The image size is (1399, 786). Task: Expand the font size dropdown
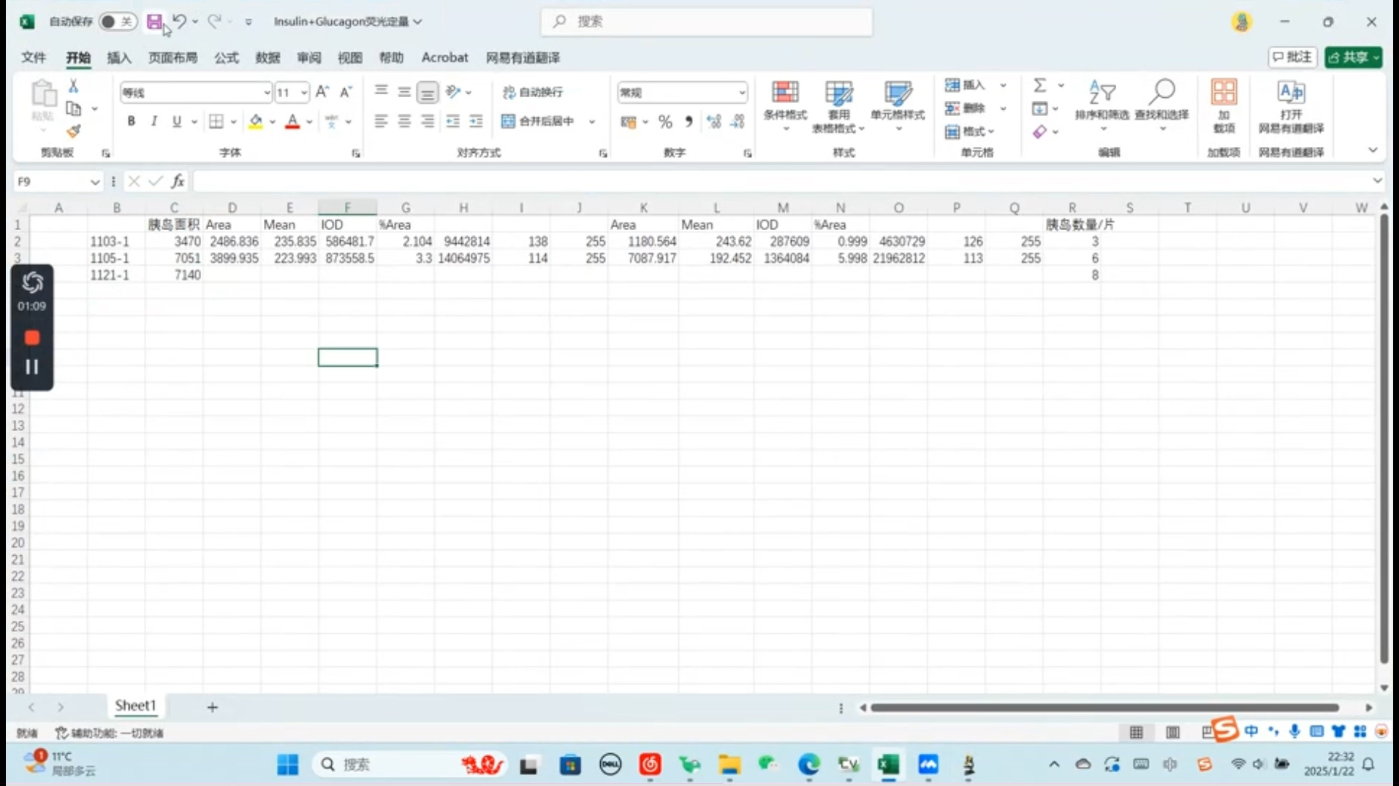(304, 92)
